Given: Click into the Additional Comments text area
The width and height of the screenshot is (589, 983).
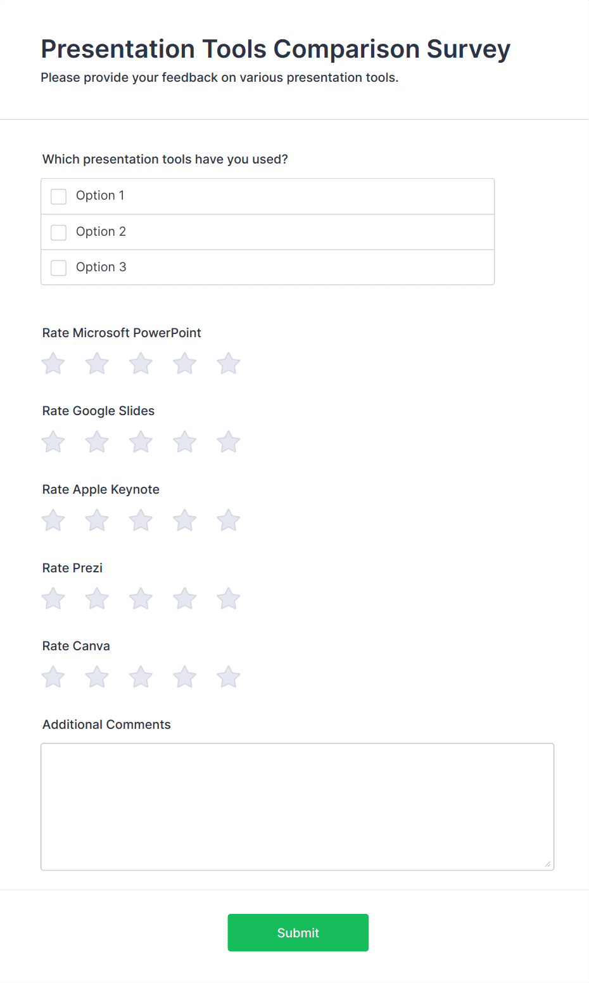Looking at the screenshot, I should tap(297, 806).
